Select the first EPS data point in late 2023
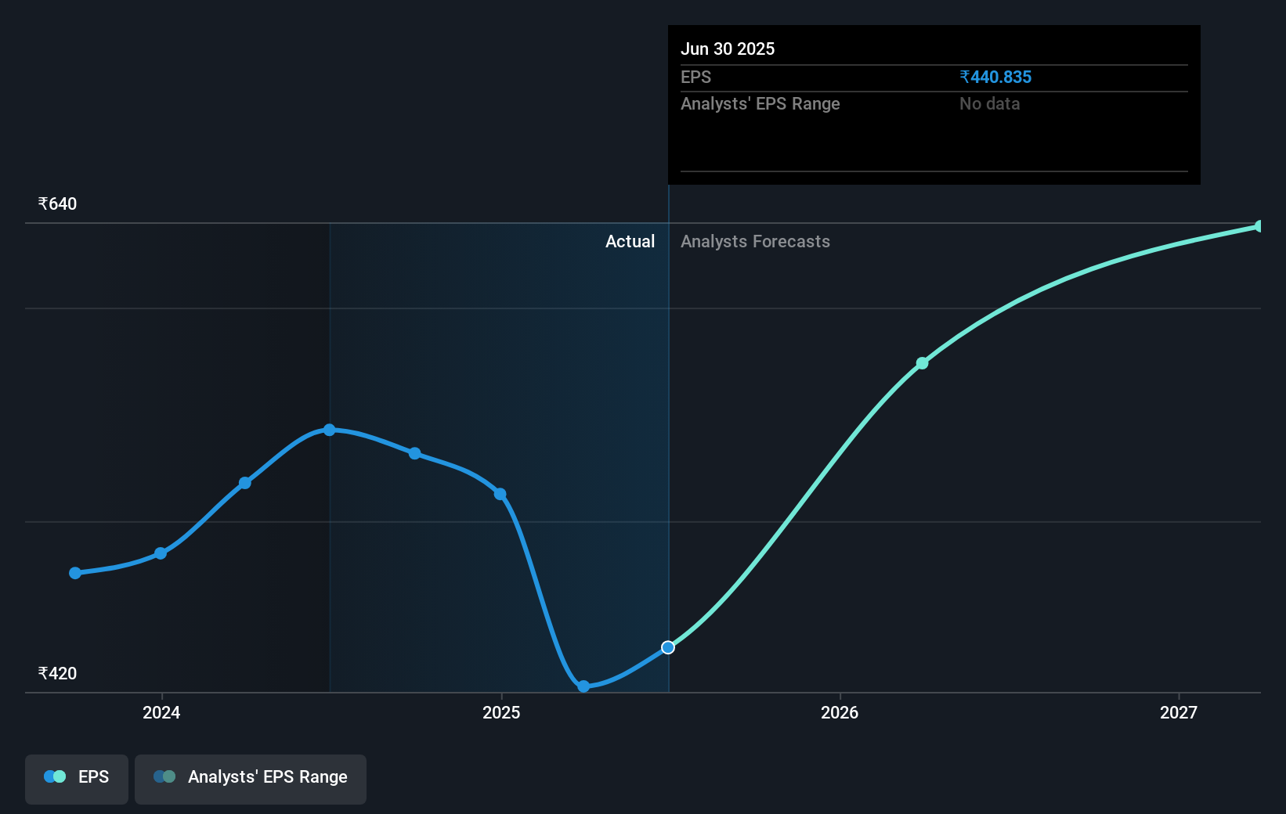The width and height of the screenshot is (1286, 814). pos(75,573)
